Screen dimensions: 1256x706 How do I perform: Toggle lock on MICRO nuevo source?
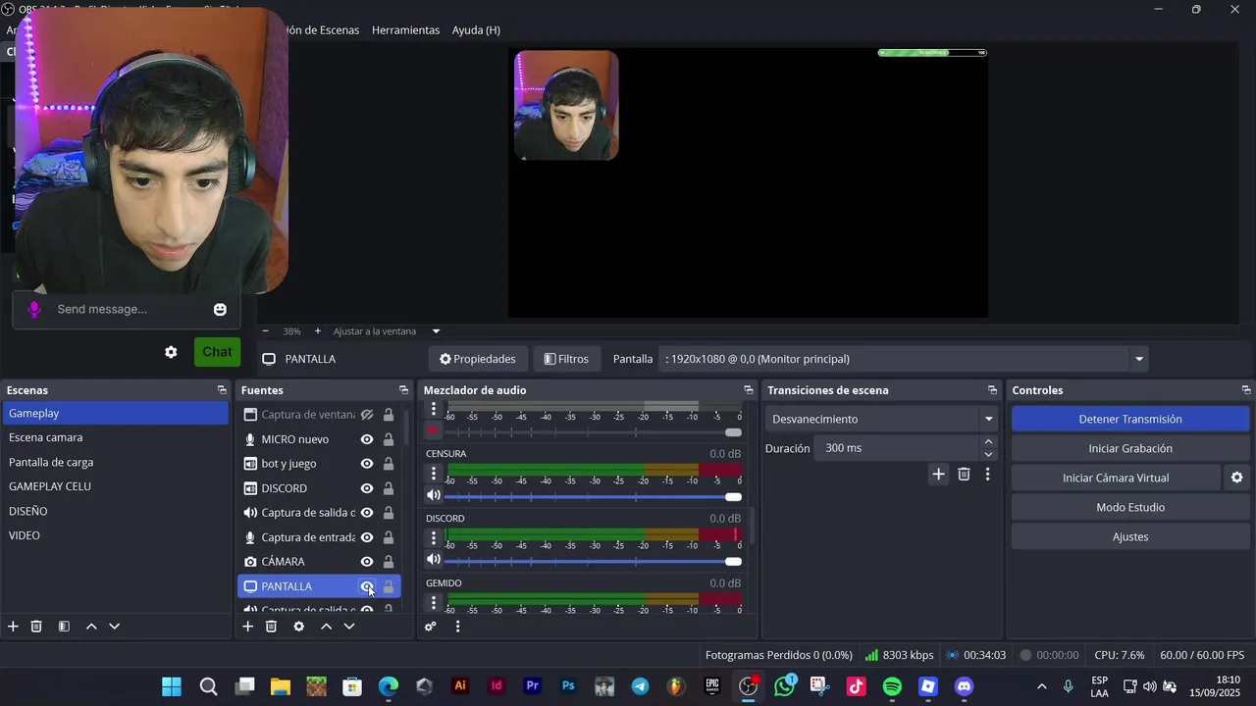click(x=389, y=439)
